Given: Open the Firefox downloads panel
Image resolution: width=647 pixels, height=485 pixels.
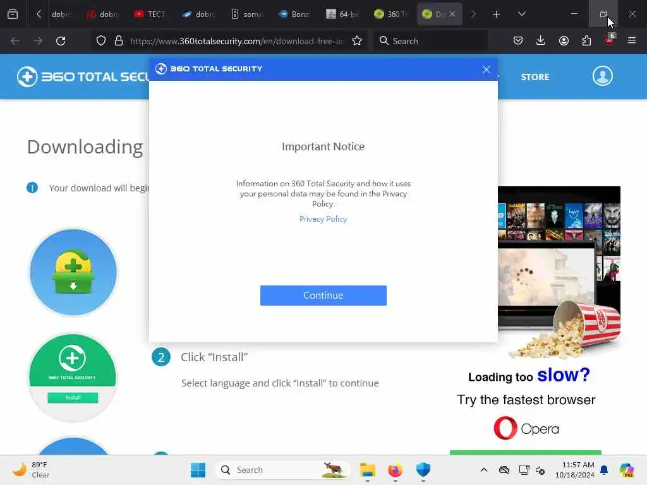Looking at the screenshot, I should pyautogui.click(x=541, y=40).
